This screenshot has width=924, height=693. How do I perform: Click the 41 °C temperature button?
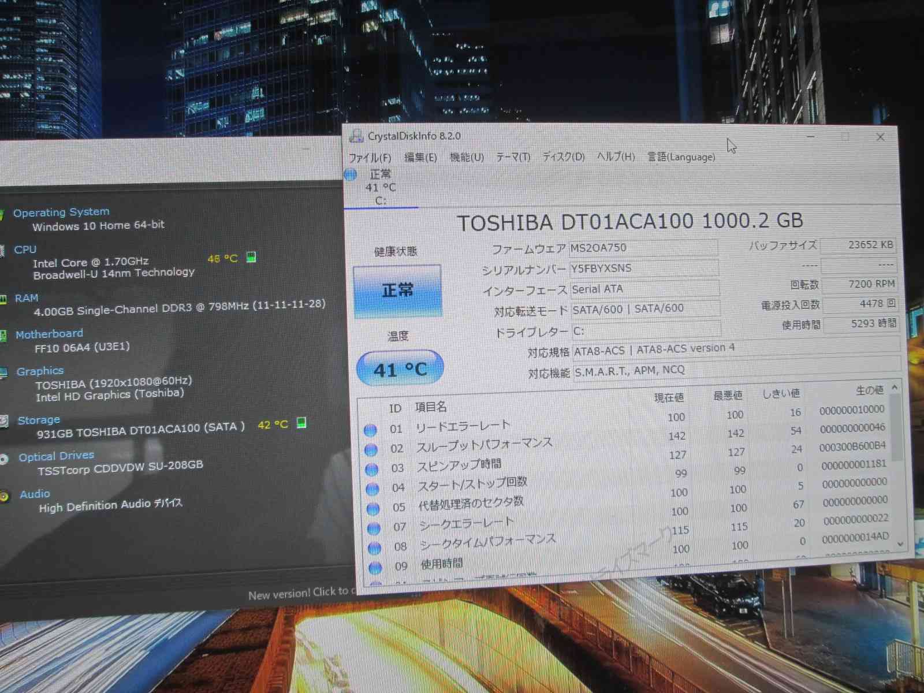click(400, 369)
